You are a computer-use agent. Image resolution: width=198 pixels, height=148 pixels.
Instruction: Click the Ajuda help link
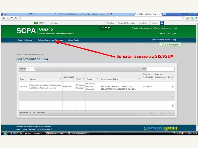135,28
